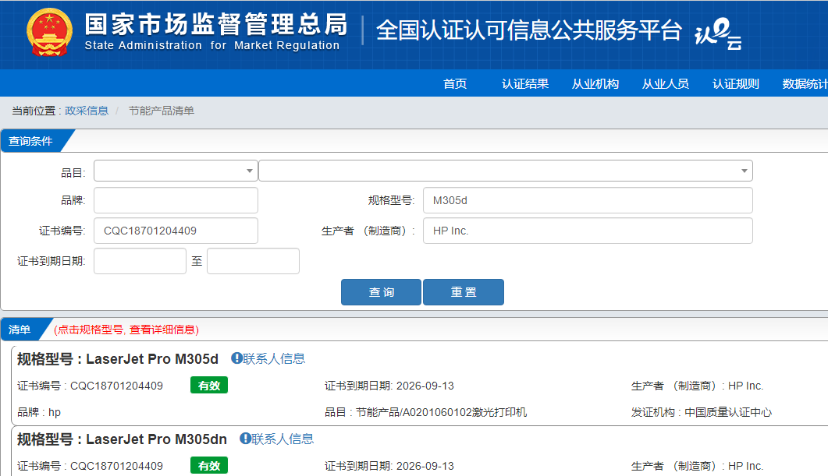Open the 从业人员 navigation item

(x=666, y=84)
